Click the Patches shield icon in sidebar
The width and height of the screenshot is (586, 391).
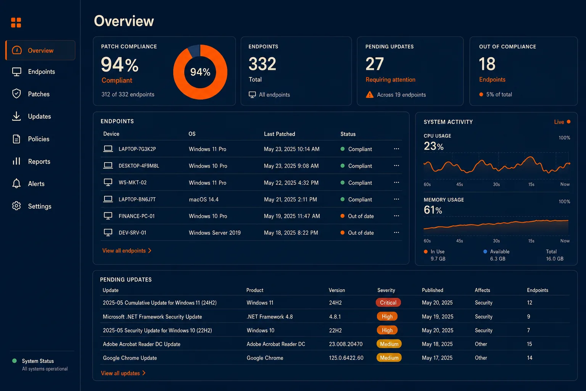pos(16,94)
